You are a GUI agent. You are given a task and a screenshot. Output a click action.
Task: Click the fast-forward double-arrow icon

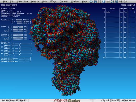[x=125, y=1]
